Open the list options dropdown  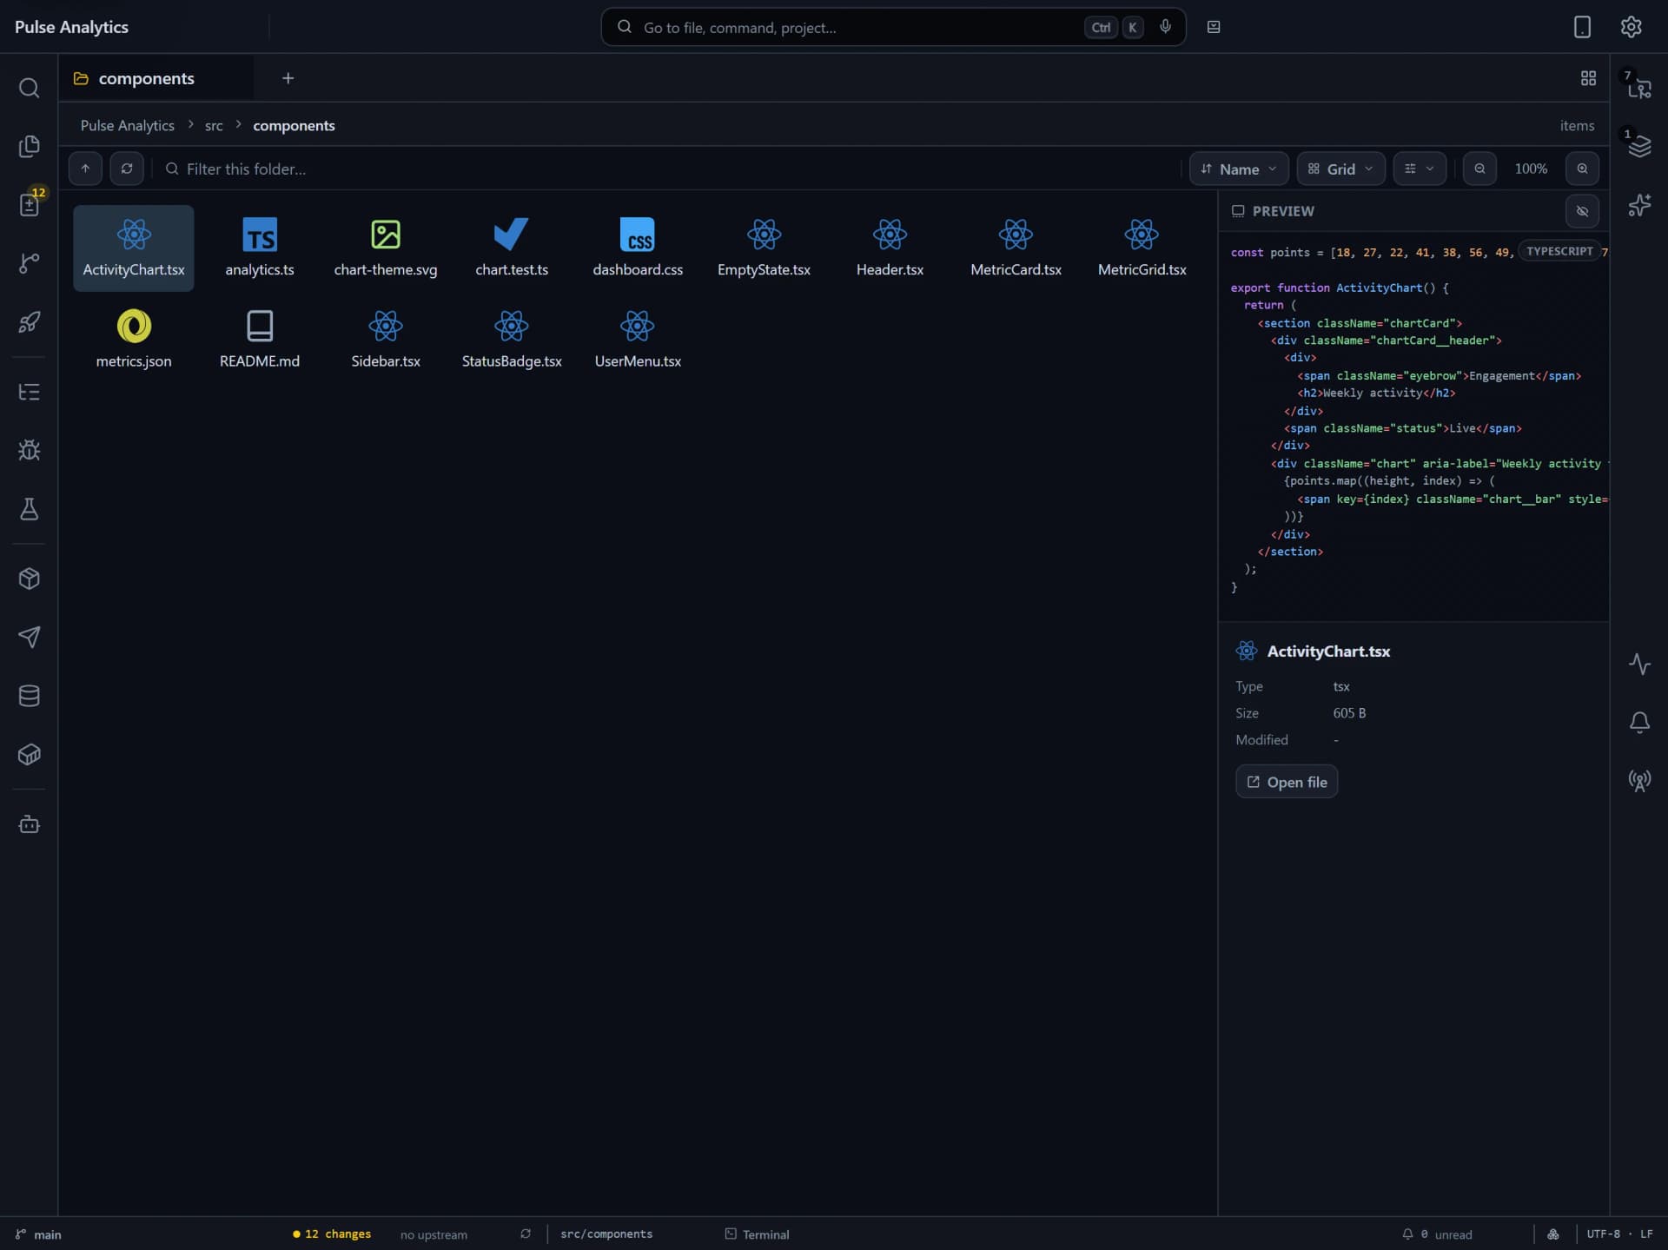(x=1419, y=169)
